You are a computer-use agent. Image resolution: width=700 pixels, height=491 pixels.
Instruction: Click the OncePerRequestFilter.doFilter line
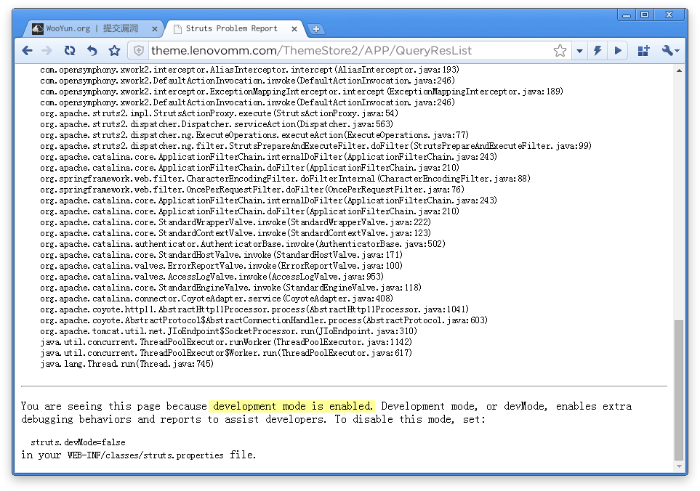pos(252,190)
